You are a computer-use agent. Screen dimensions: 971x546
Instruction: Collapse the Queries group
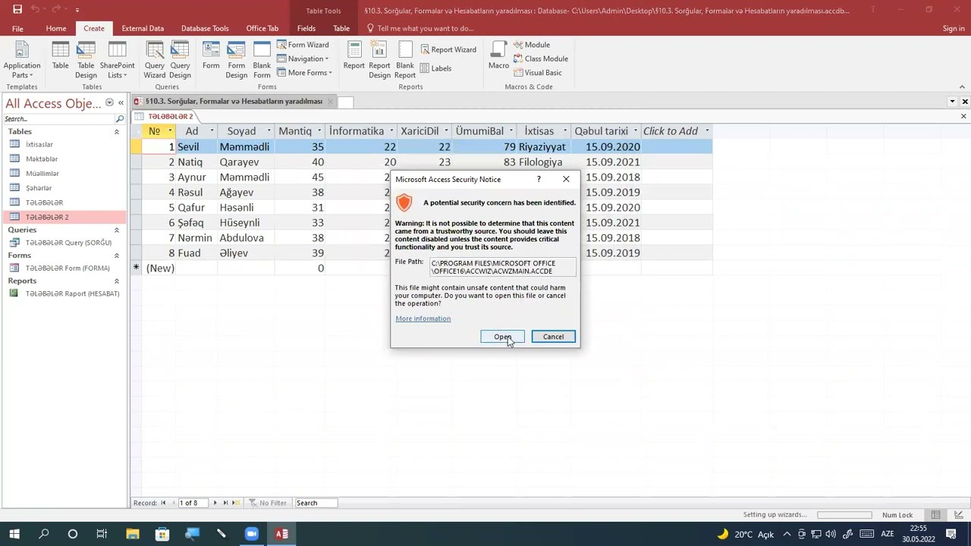click(116, 230)
